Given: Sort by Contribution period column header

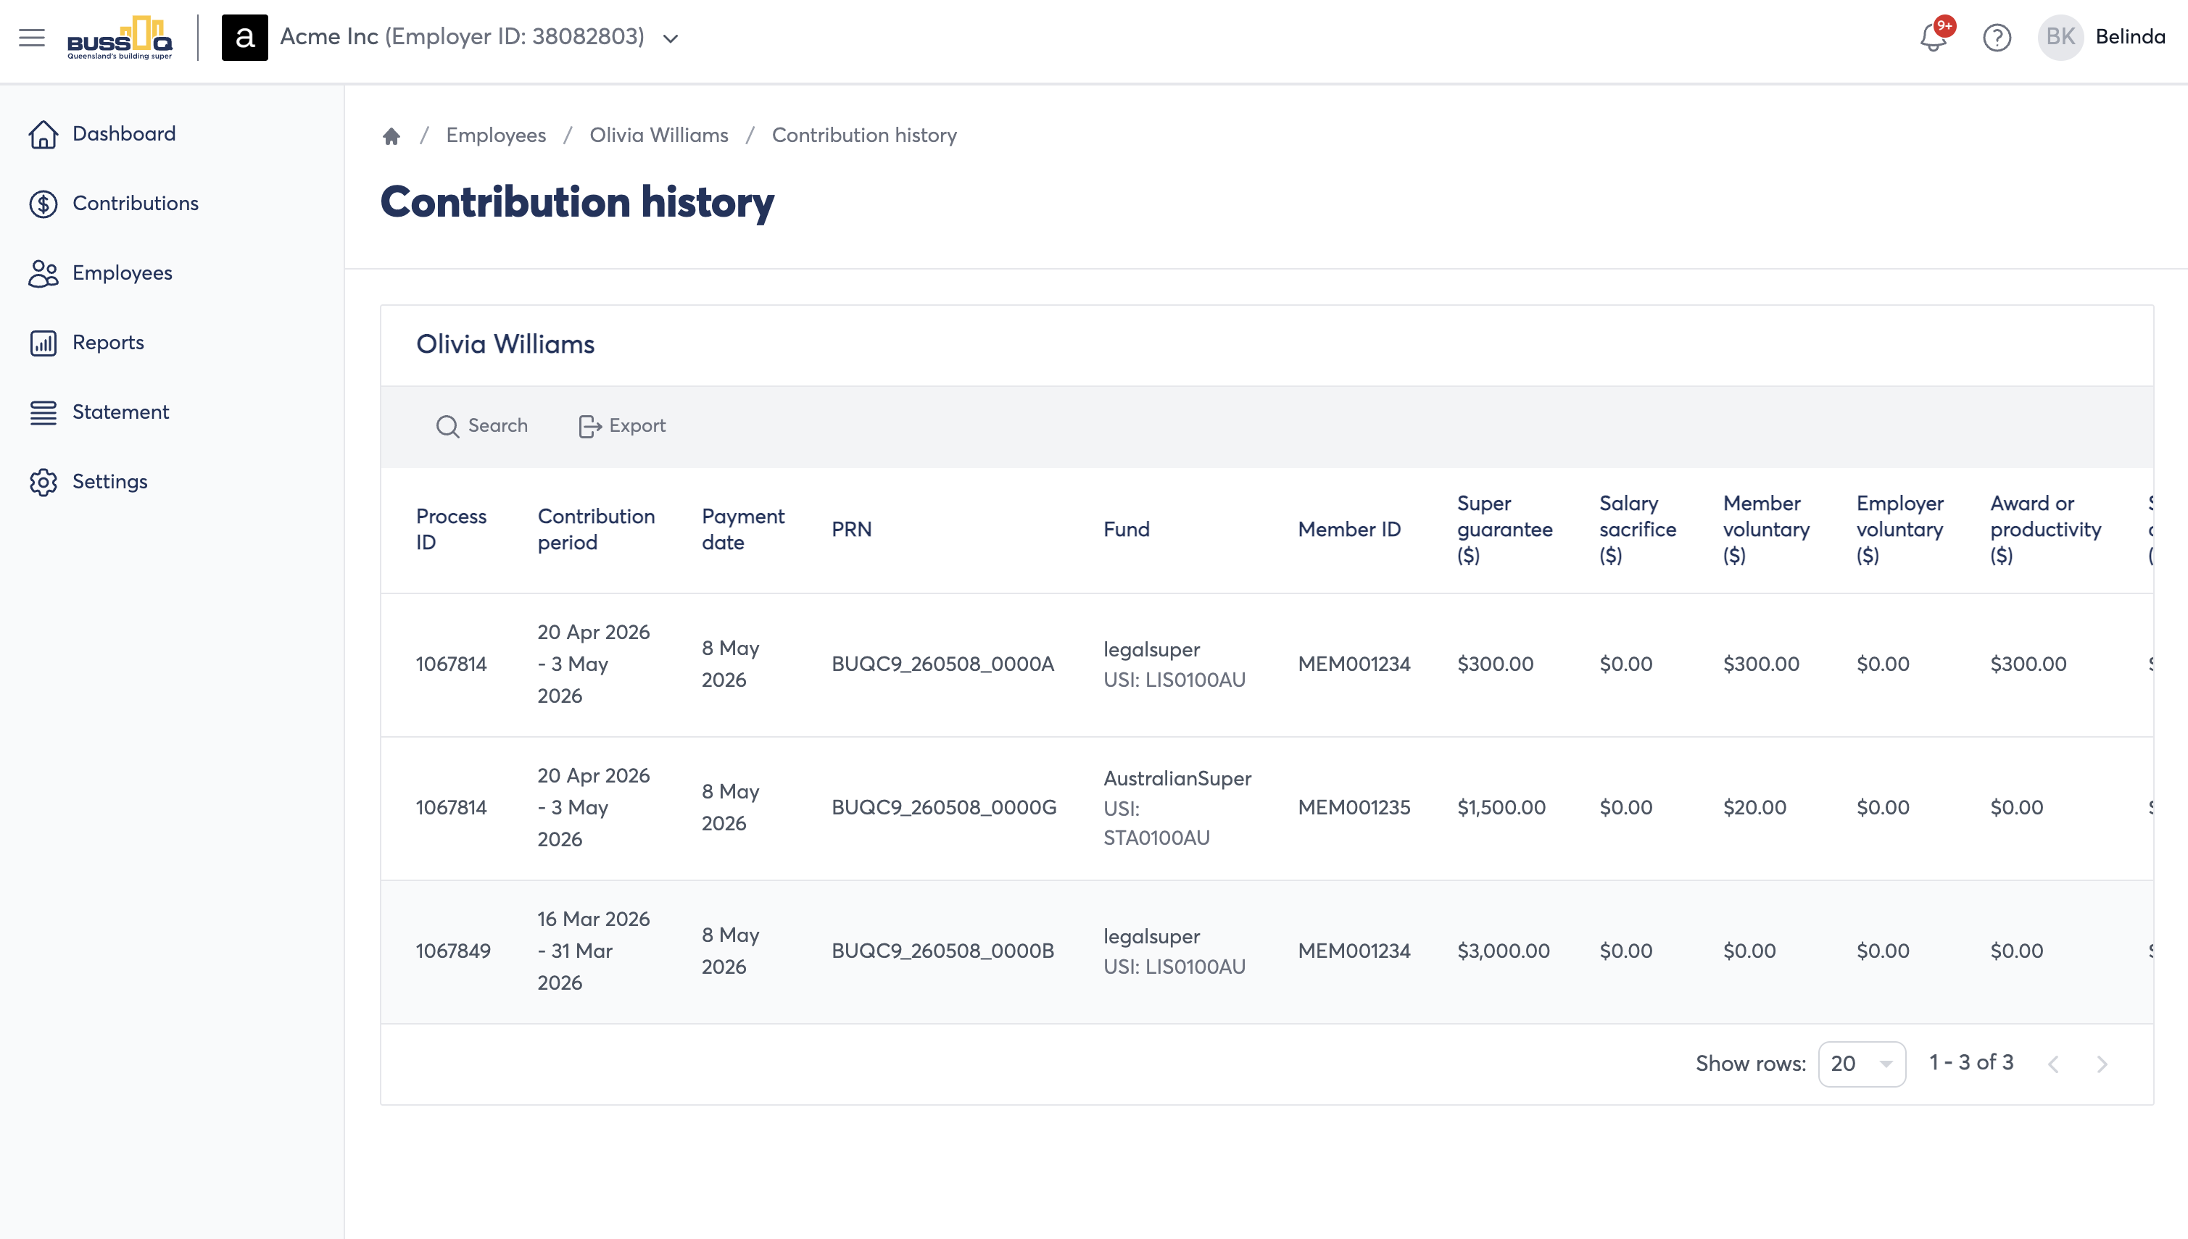Looking at the screenshot, I should pos(596,530).
